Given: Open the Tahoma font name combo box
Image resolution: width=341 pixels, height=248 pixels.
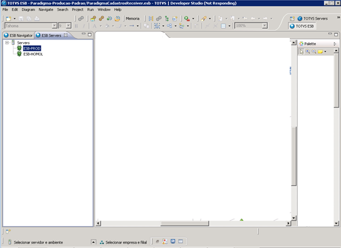Looking at the screenshot, I should pyautogui.click(x=31, y=26).
